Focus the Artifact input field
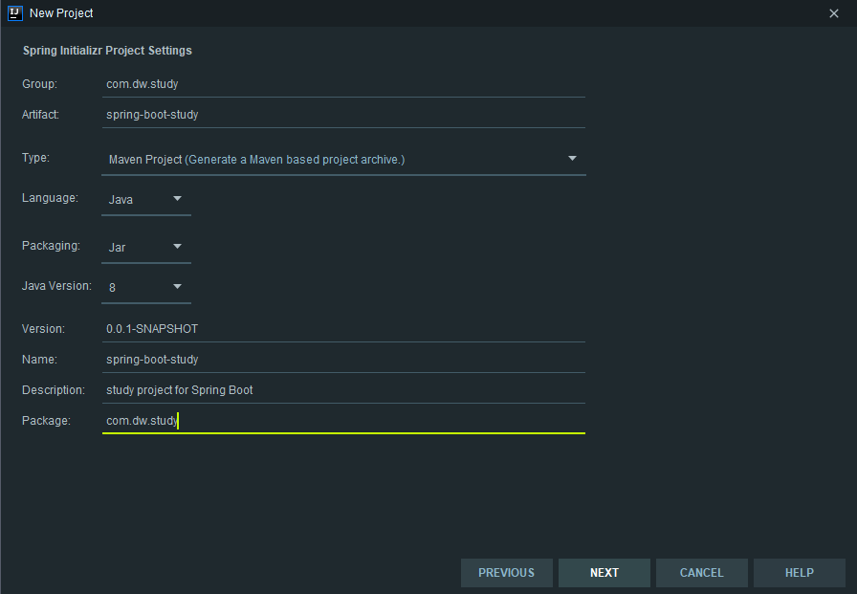The width and height of the screenshot is (857, 594). 343,114
